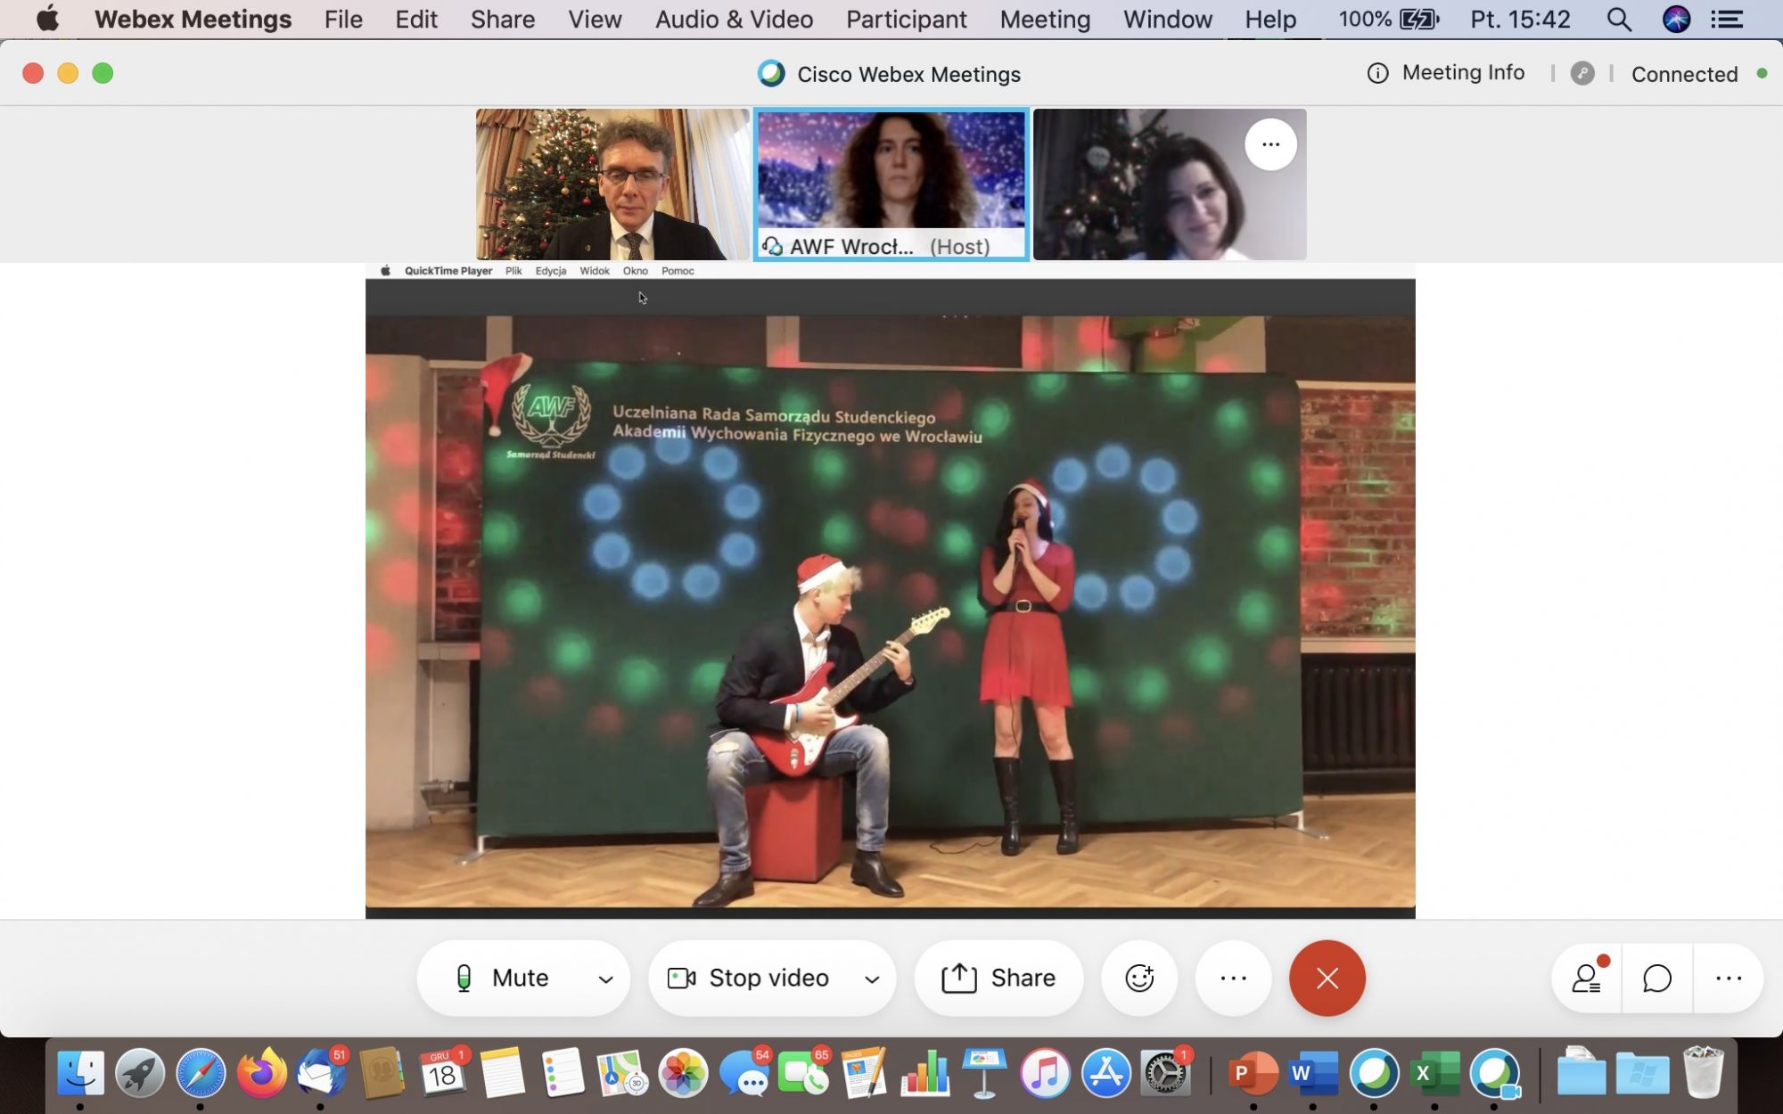This screenshot has width=1783, height=1114.
Task: Expand the audio options chevron next to Mute
Action: (605, 979)
